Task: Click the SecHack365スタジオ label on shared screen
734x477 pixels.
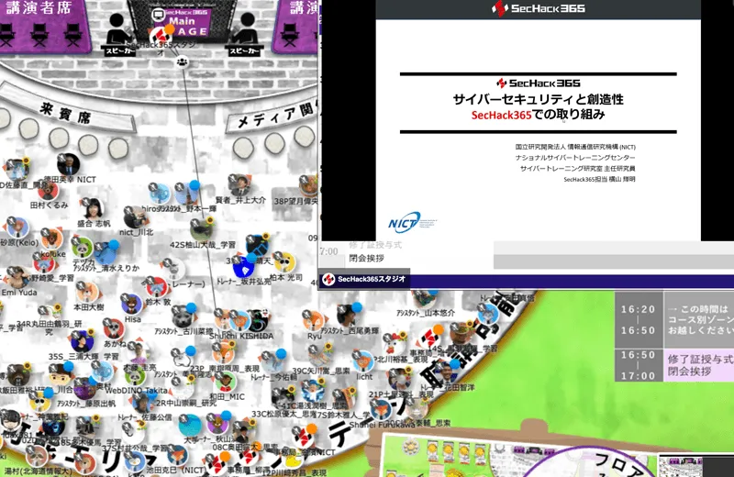Action: [364, 280]
